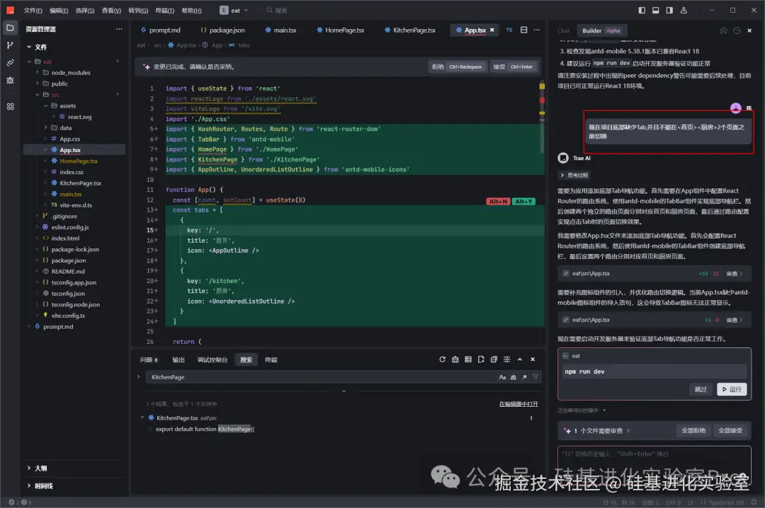This screenshot has width=765, height=508.
Task: Open the 终端(T) menu
Action: 165,10
